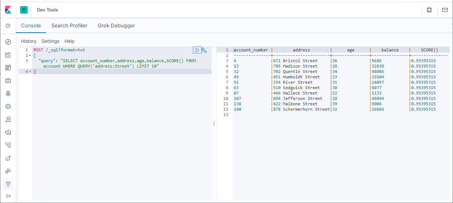Click '446 Halleck Street' in output
The image size is (453, 203).
click(295, 93)
